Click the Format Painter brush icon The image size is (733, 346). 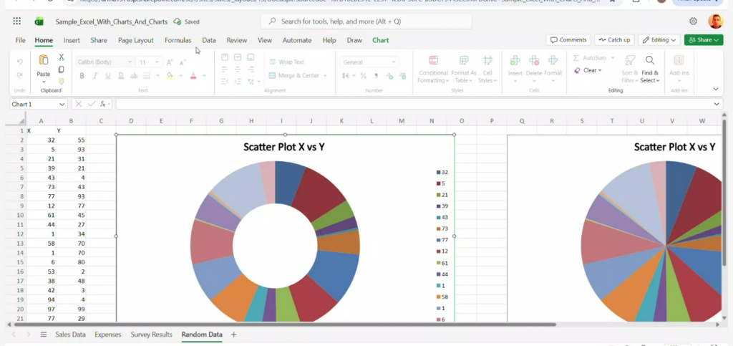click(62, 82)
